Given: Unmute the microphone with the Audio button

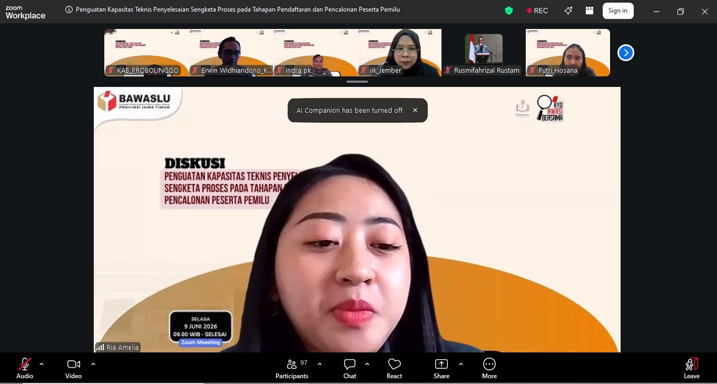Looking at the screenshot, I should point(25,368).
